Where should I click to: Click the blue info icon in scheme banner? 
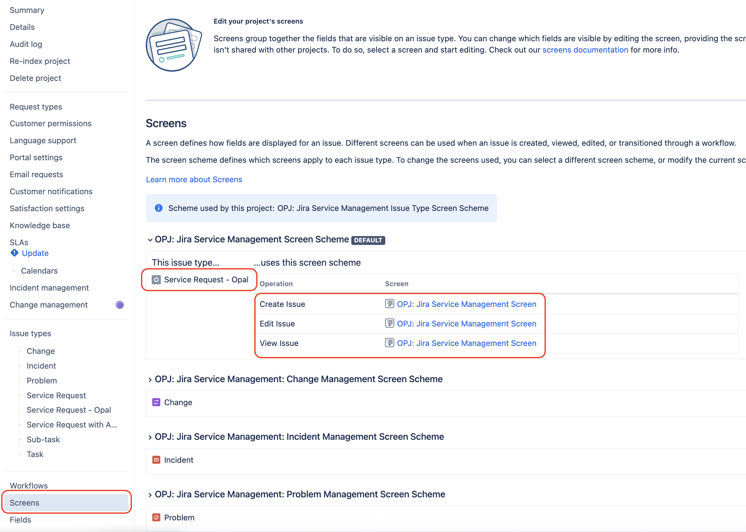(x=159, y=208)
